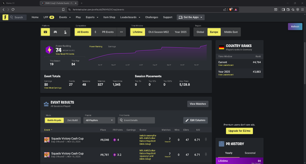Open the three-dots more competitive options

pyautogui.click(x=121, y=32)
